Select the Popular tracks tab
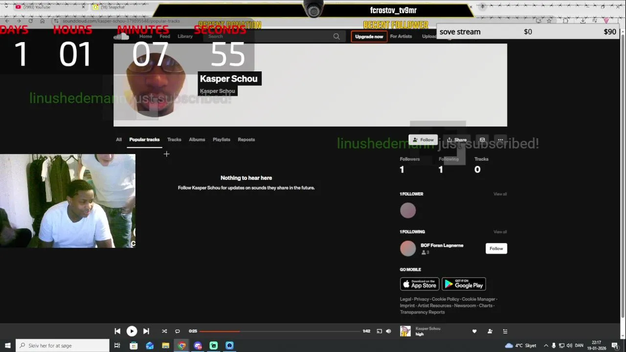 tap(144, 139)
